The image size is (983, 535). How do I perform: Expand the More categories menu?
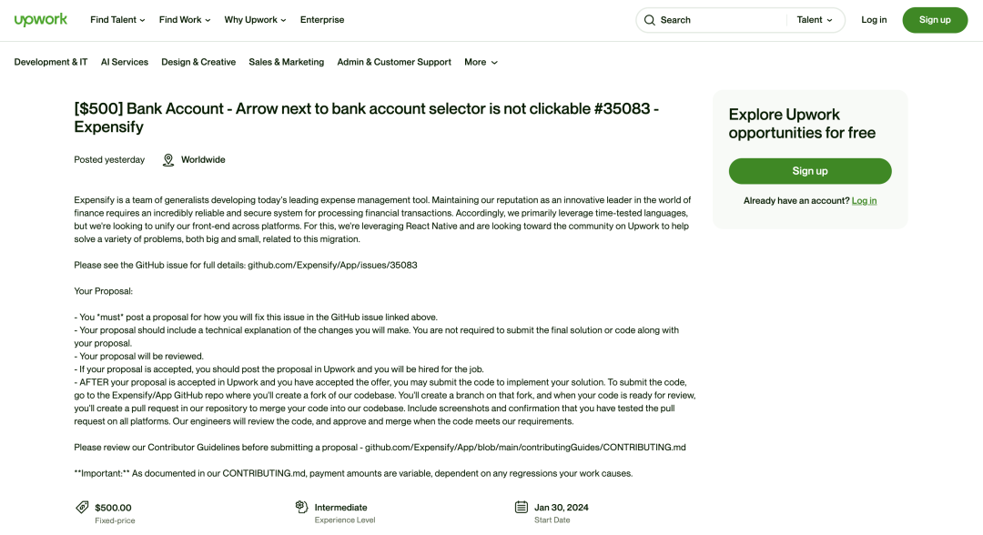click(x=481, y=62)
